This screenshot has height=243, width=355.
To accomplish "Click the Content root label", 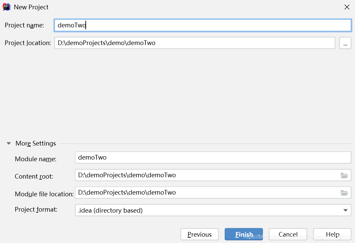I will [x=34, y=177].
